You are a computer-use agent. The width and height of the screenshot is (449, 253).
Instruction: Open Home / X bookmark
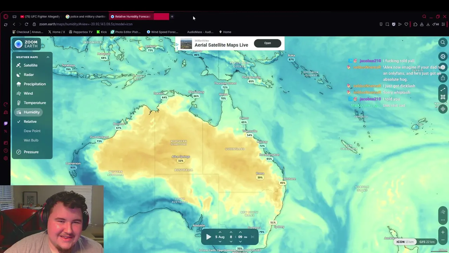(56, 32)
